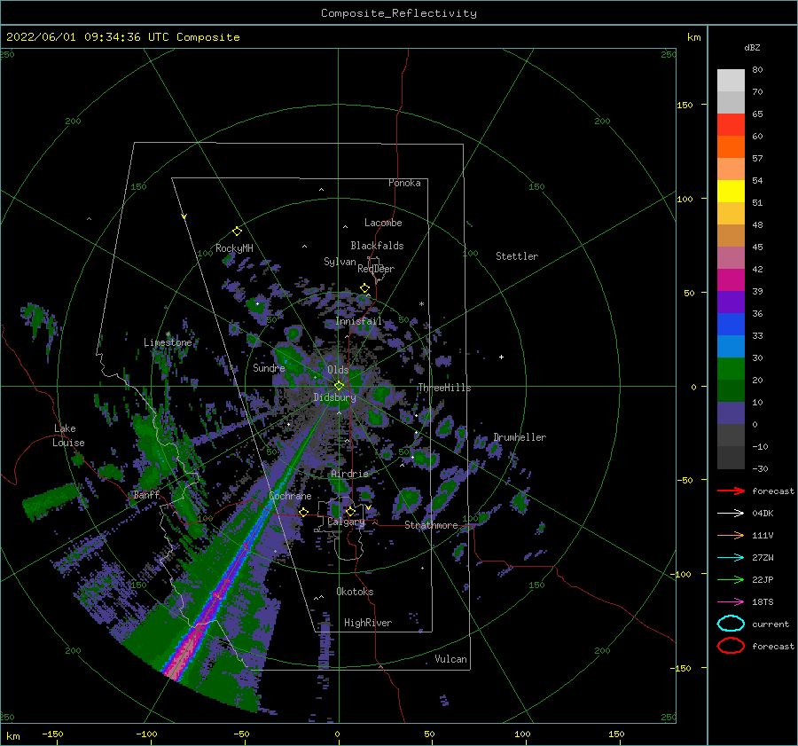
Task: Click the green echo cell west of Strathmore
Action: [x=408, y=500]
